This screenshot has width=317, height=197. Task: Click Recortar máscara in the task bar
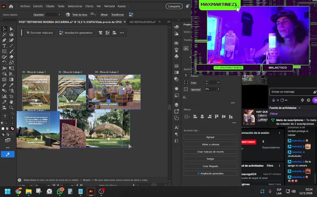tap(40, 33)
